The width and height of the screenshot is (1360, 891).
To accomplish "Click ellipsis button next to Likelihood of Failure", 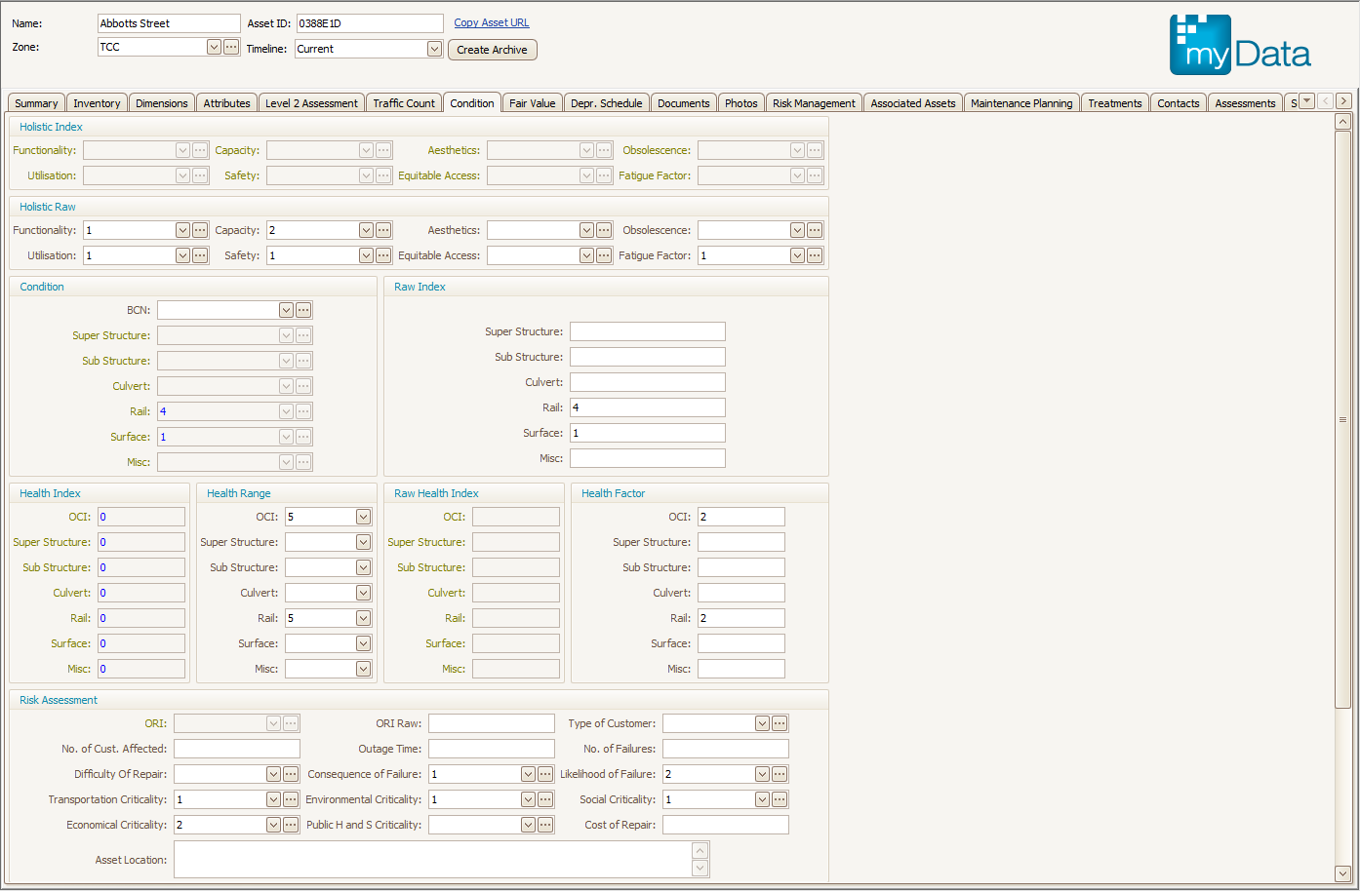I will (x=780, y=774).
